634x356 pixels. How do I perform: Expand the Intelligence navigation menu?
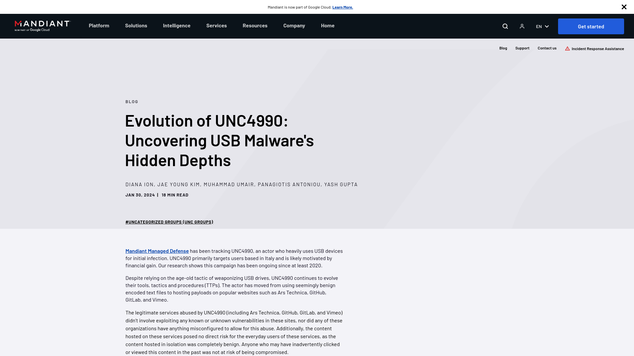click(x=177, y=25)
